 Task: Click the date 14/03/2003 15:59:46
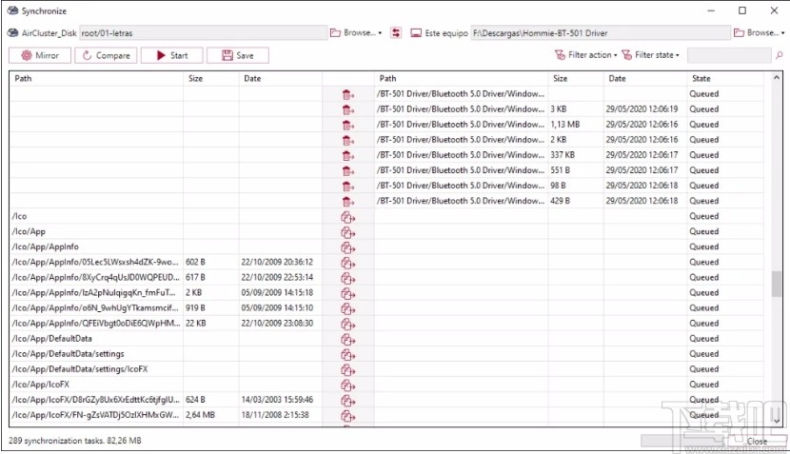(277, 400)
